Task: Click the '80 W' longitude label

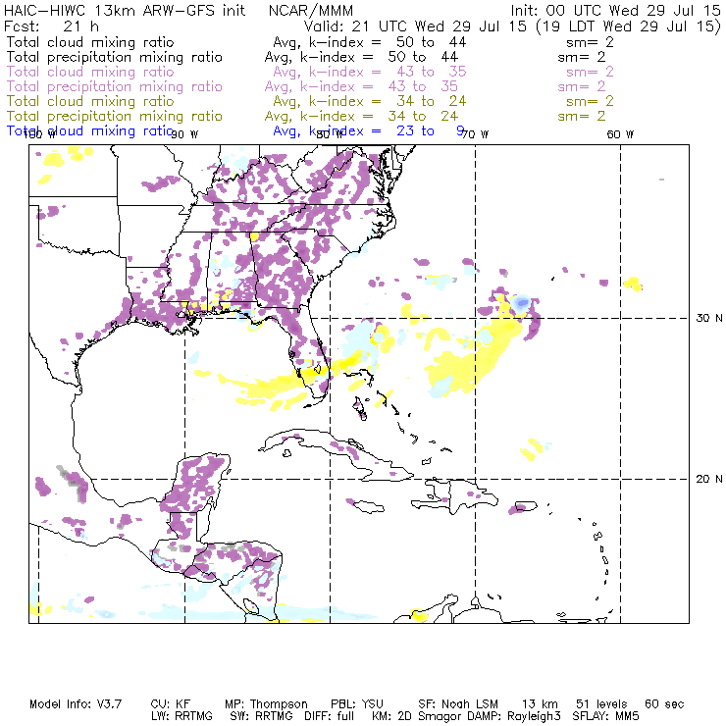Action: coord(330,134)
